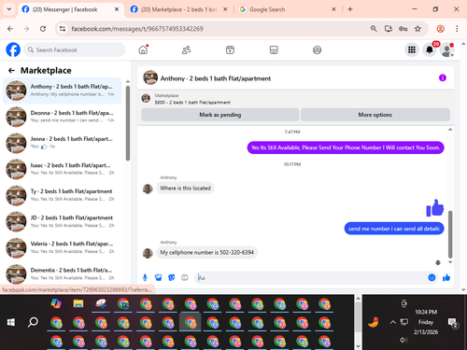
Task: Open Copilot from the taskbar
Action: [x=56, y=303]
